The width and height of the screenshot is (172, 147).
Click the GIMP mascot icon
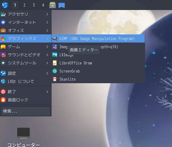coord(55,38)
